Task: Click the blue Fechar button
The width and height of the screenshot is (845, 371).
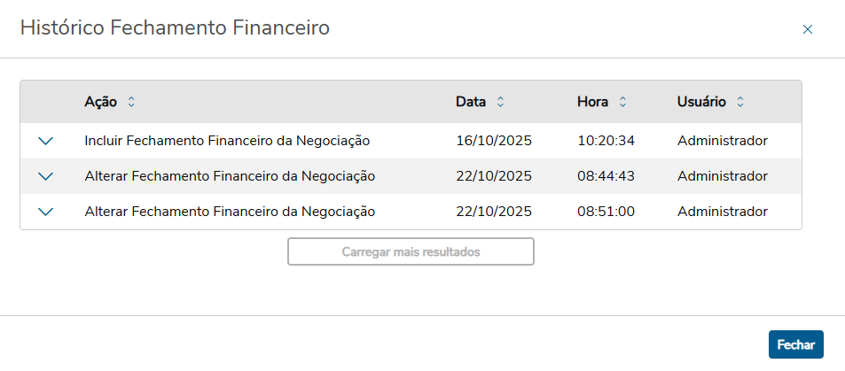Action: (x=795, y=344)
